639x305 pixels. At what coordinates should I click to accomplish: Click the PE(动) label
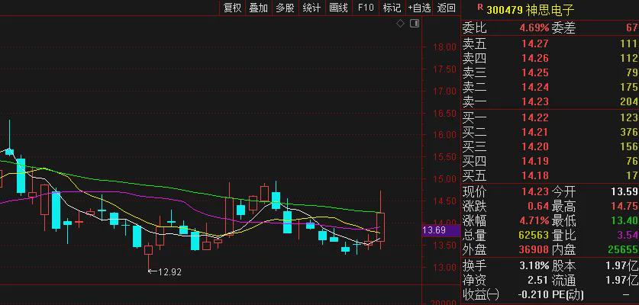point(568,294)
